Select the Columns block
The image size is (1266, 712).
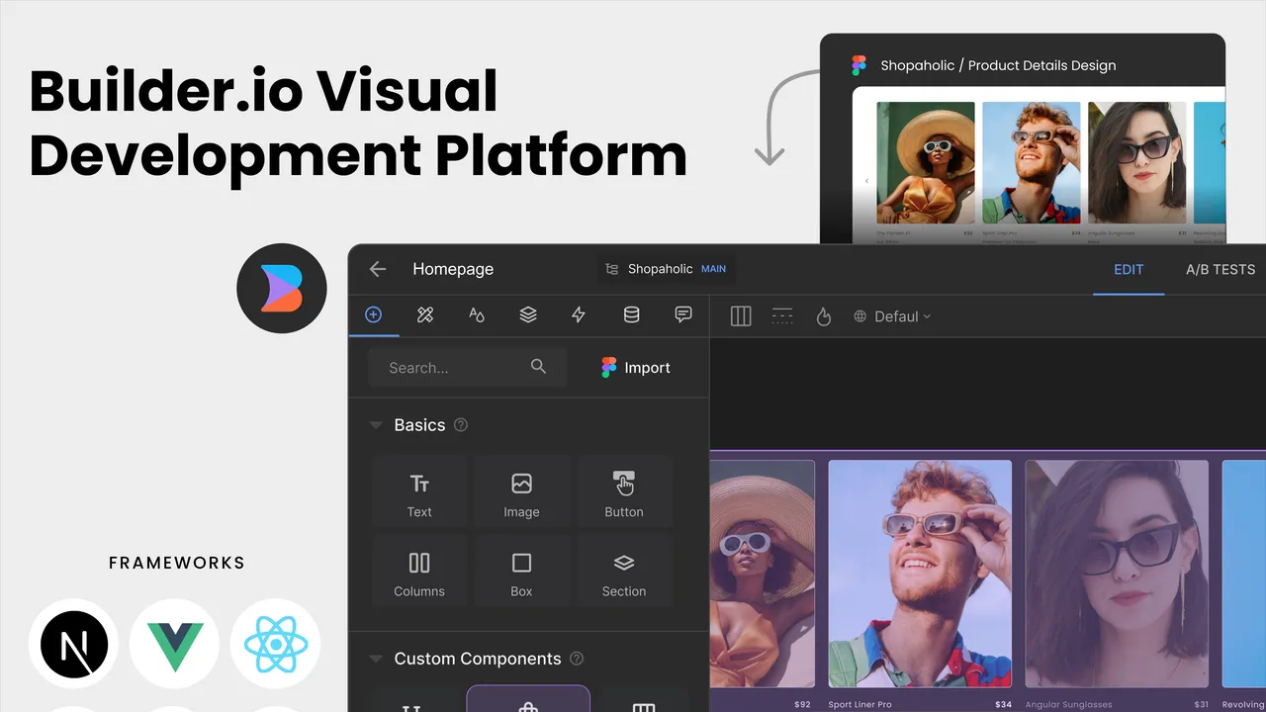coord(419,571)
